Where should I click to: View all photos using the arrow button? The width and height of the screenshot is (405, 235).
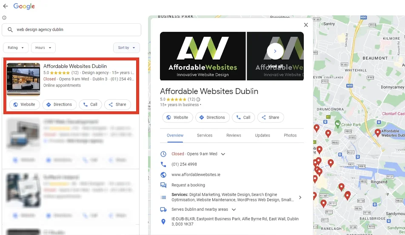tap(275, 51)
